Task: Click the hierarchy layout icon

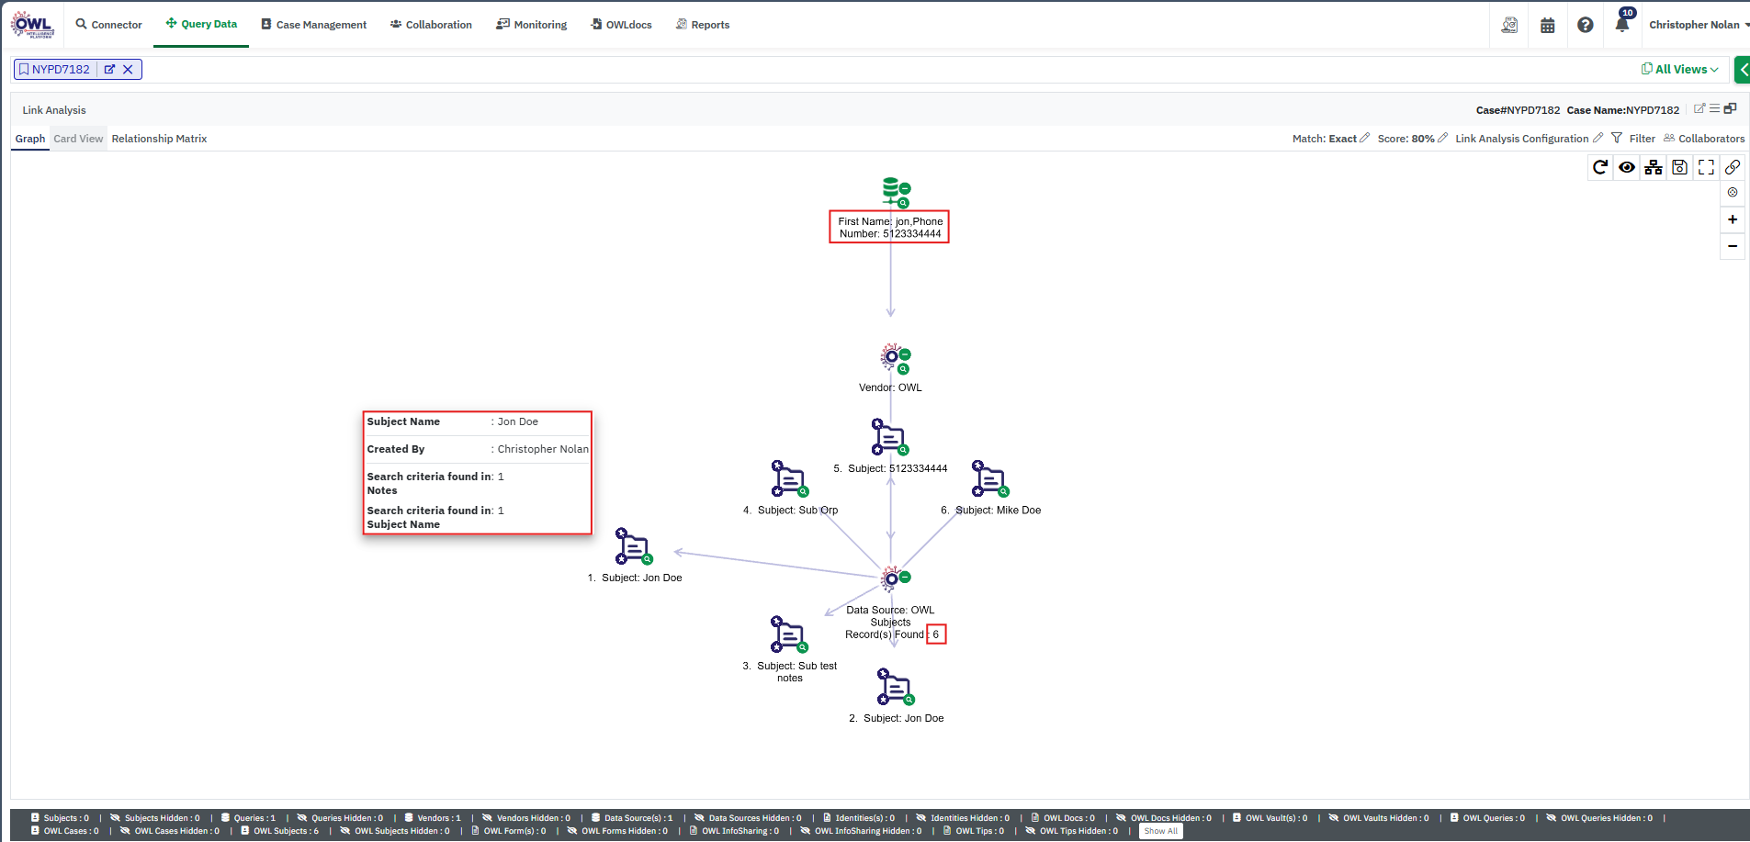Action: coord(1654,167)
